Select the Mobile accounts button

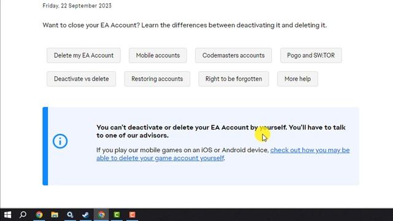click(x=158, y=55)
